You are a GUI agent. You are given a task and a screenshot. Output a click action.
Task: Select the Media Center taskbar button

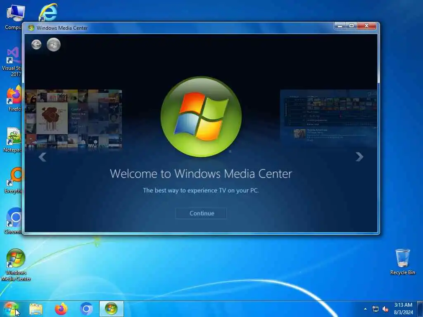pyautogui.click(x=112, y=309)
